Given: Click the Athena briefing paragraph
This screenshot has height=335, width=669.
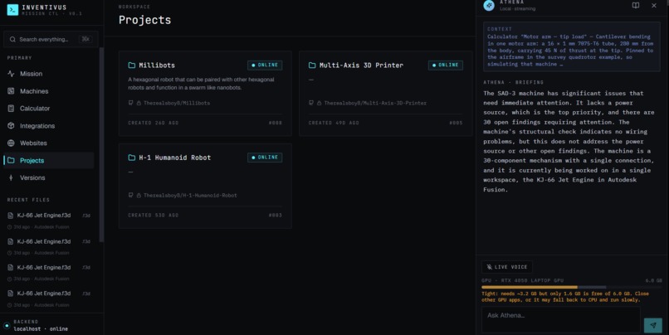Looking at the screenshot, I should [569, 141].
